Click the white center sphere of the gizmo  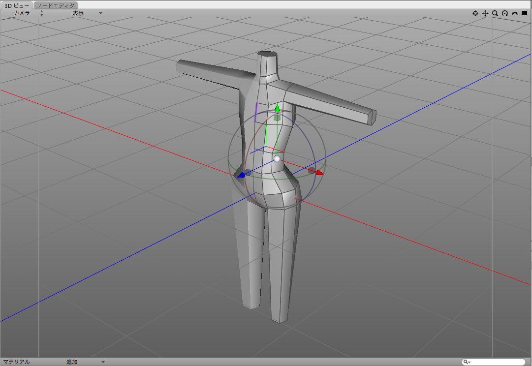point(278,158)
